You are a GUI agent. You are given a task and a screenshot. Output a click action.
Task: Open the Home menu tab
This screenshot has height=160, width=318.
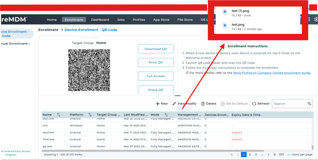pyautogui.click(x=52, y=20)
